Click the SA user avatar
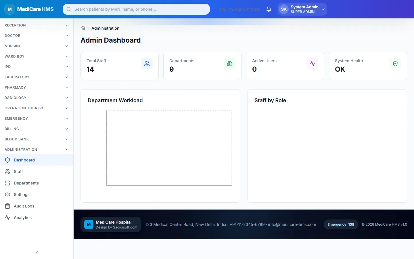The image size is (414, 259). point(284,9)
